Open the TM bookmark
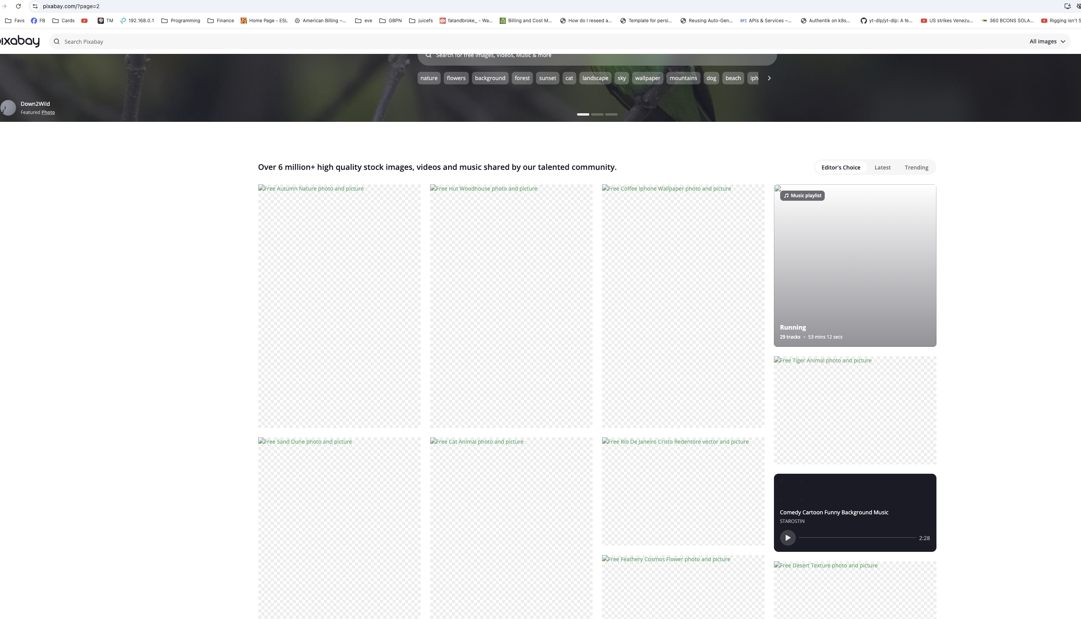The image size is (1081, 619). pos(105,20)
